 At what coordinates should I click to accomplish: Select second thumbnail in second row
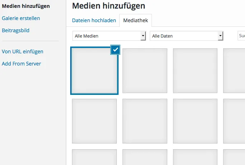[x=145, y=121]
